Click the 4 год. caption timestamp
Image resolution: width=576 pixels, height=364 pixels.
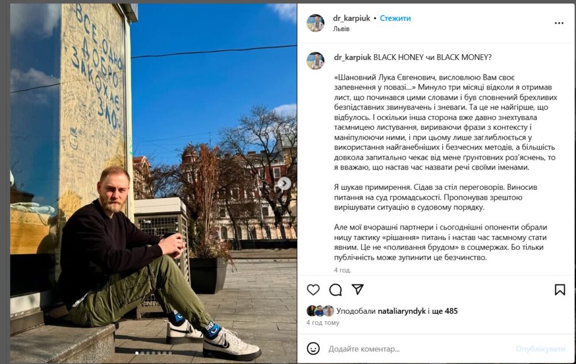342,270
